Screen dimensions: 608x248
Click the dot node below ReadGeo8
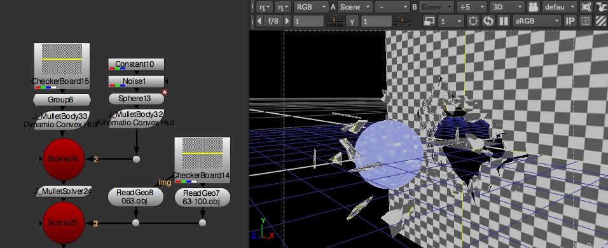tap(135, 223)
